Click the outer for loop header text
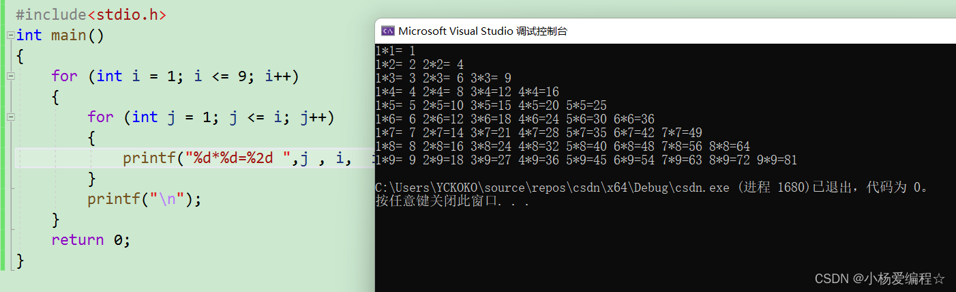956x292 pixels. point(175,76)
